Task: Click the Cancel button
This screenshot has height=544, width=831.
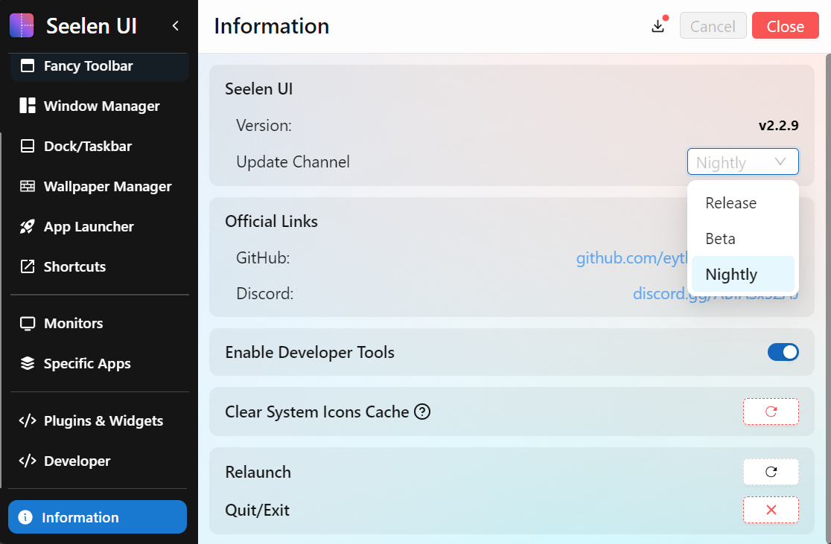Action: click(713, 26)
